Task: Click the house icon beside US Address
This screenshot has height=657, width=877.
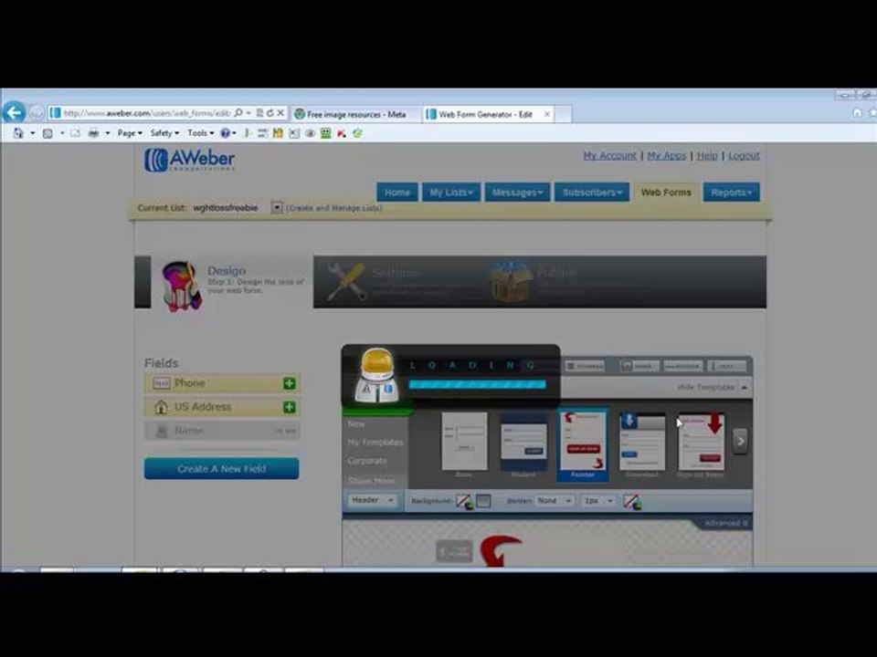Action: (x=161, y=407)
